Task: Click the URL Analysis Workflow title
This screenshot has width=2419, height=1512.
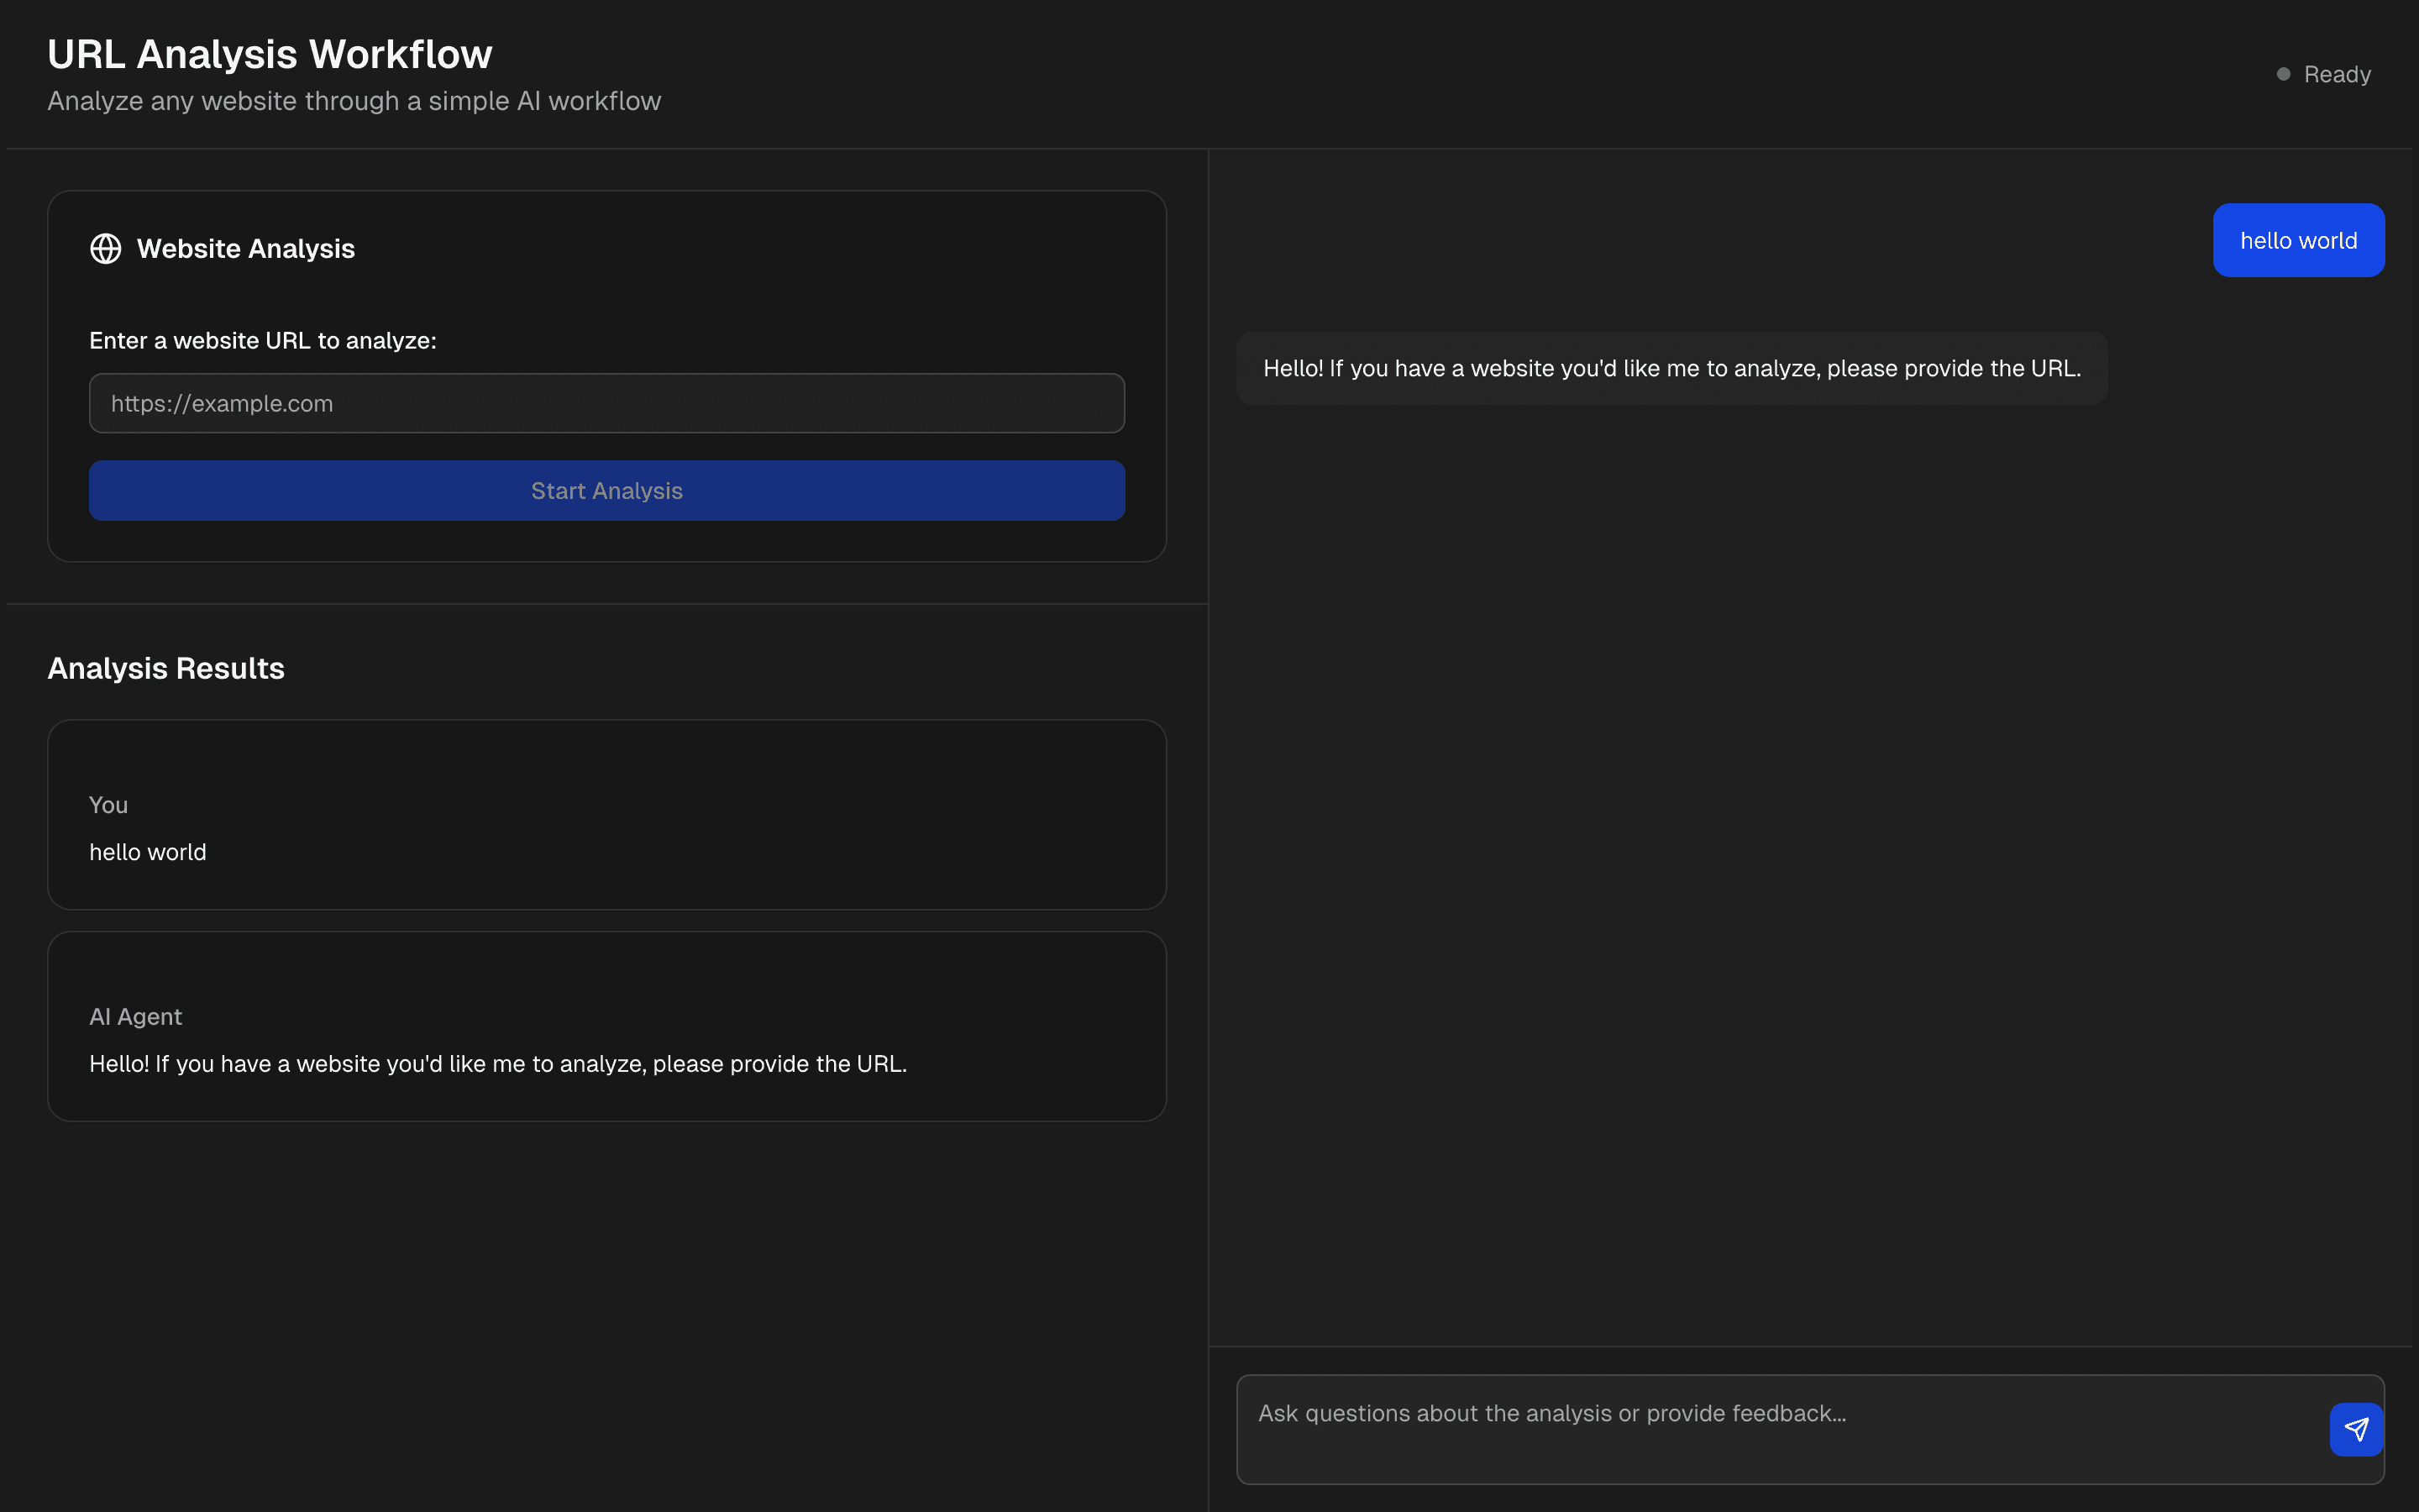Action: coord(270,54)
